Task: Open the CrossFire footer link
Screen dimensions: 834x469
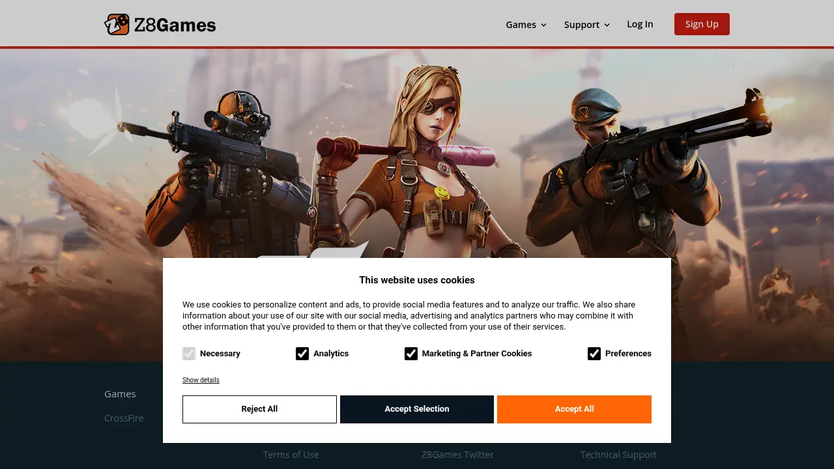Action: (x=124, y=418)
